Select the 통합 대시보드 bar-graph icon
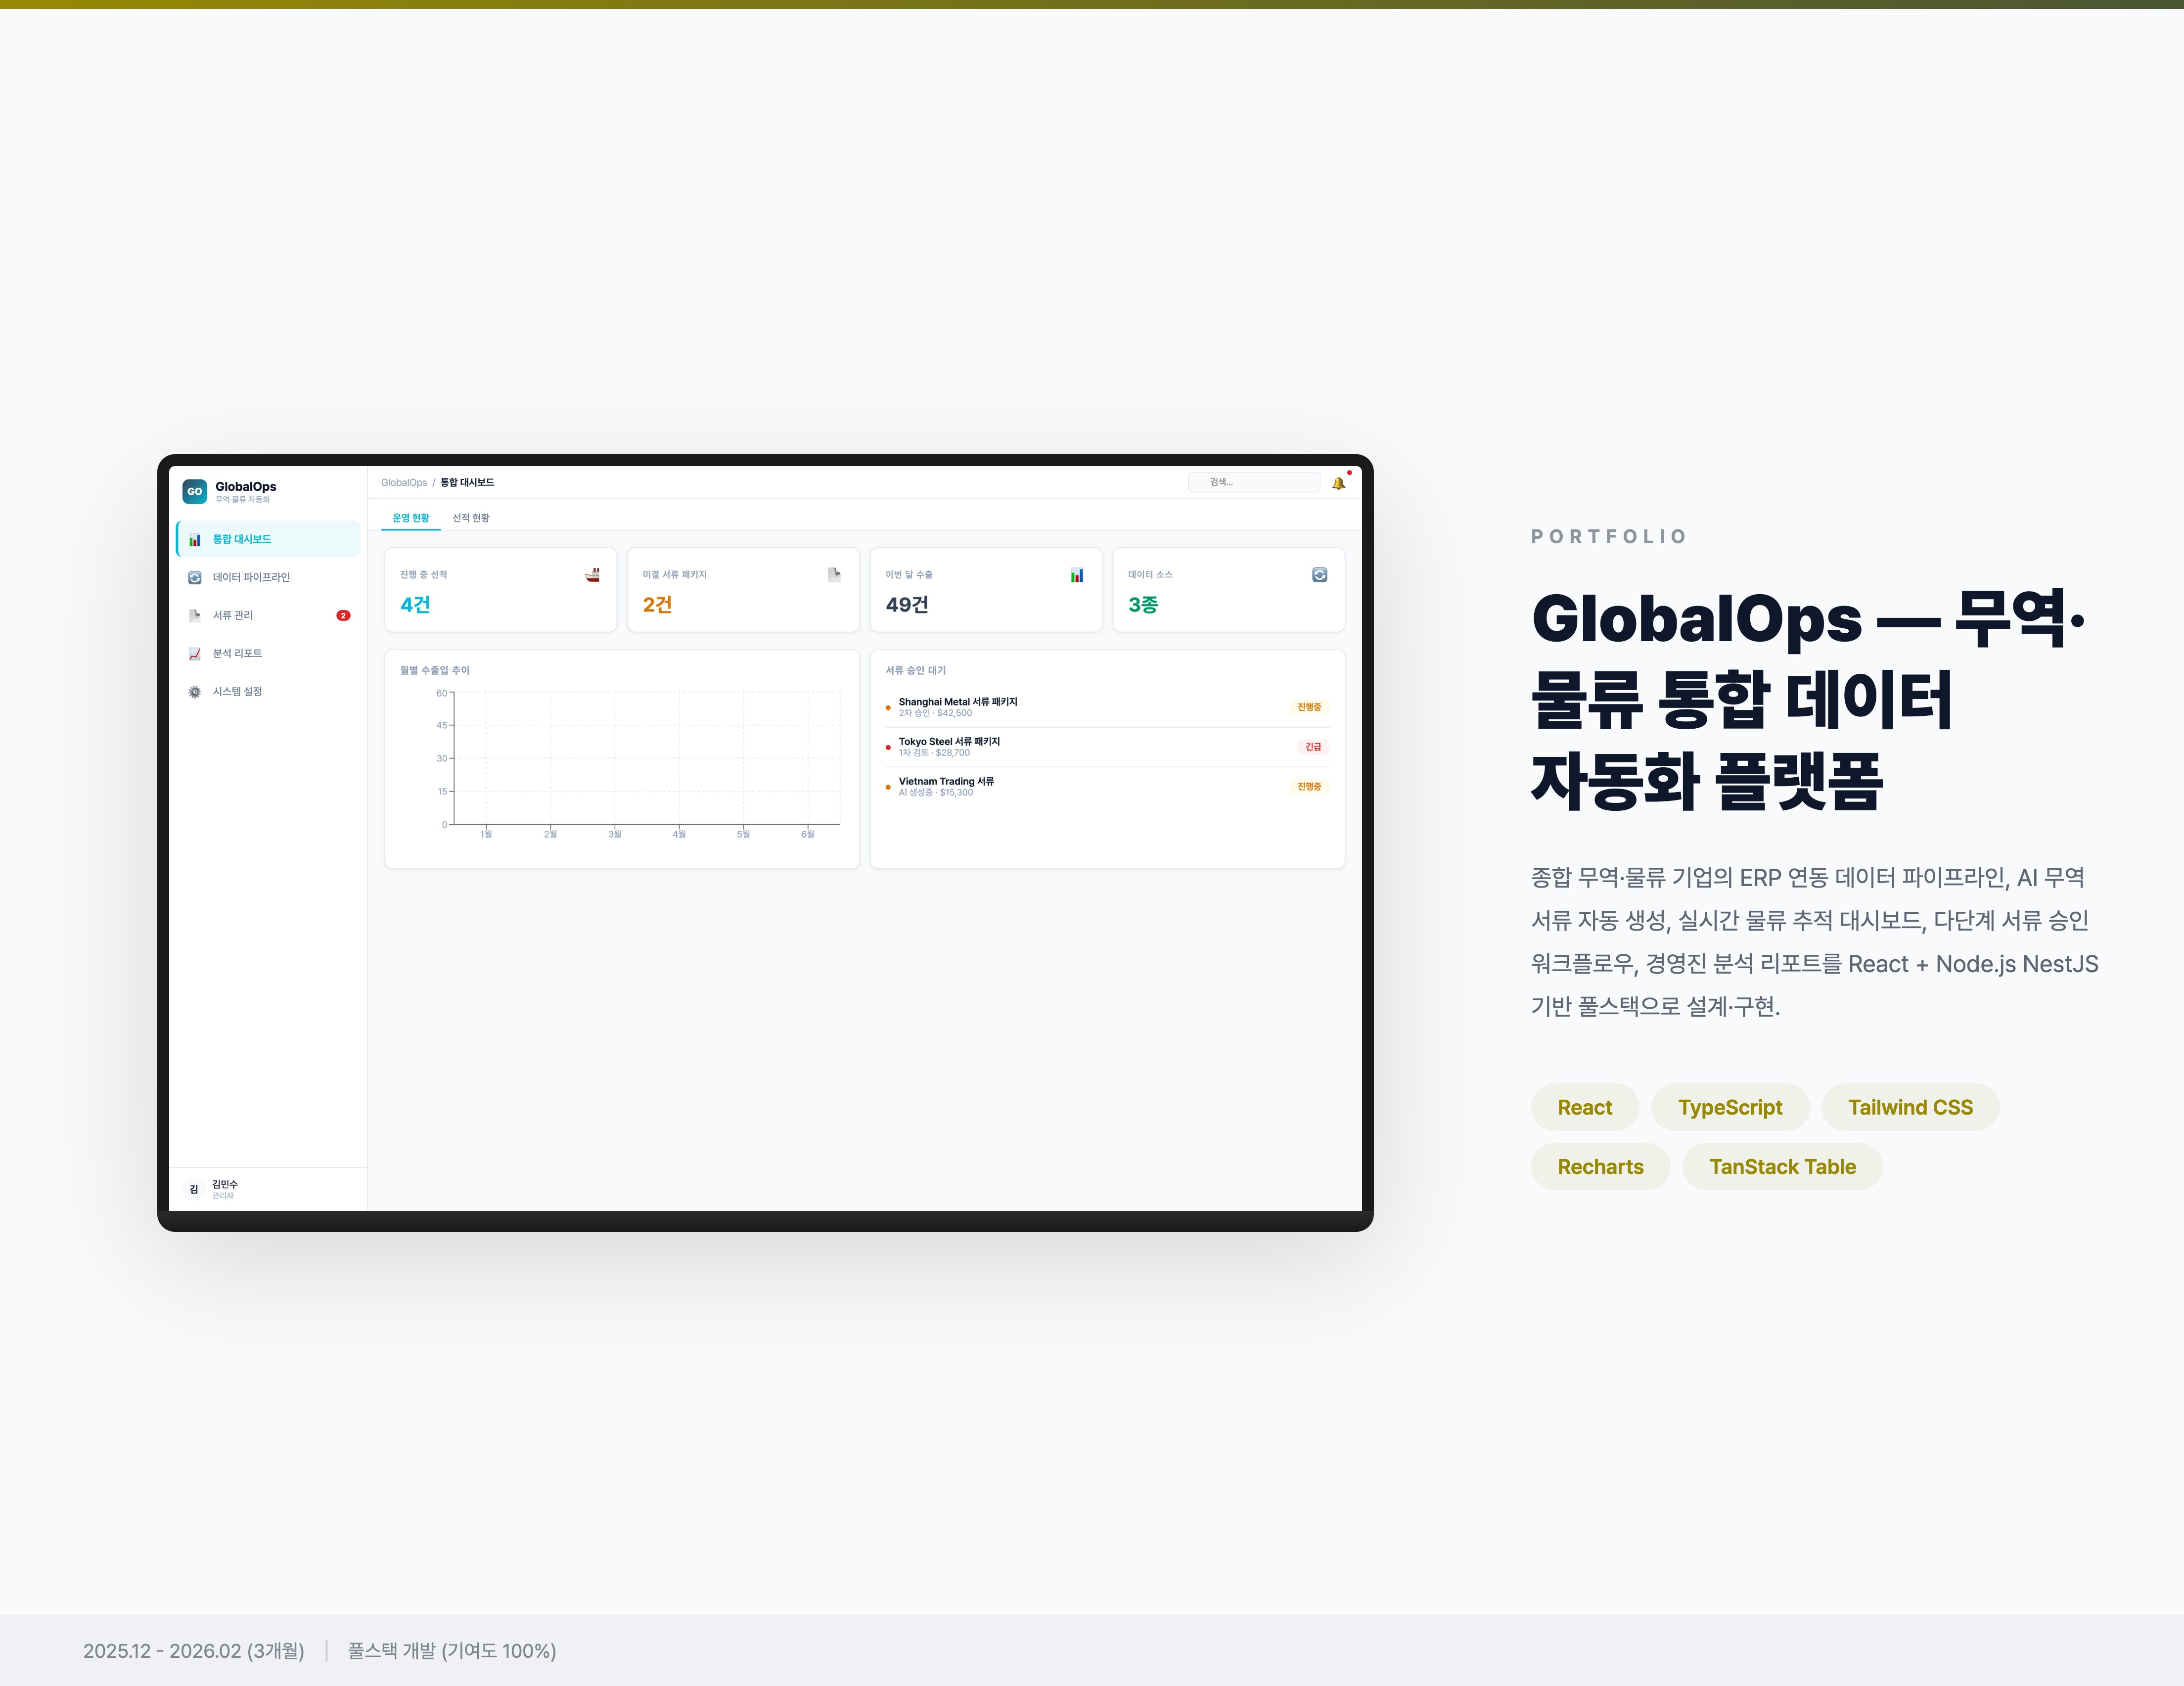 coord(196,538)
